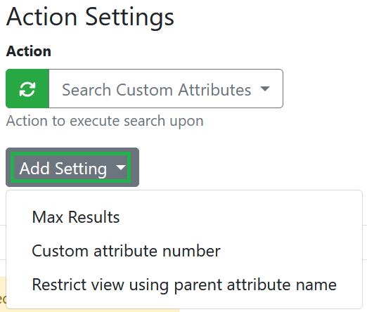Toggle the caret arrow on Add Setting
This screenshot has width=367, height=312.
coord(121,167)
